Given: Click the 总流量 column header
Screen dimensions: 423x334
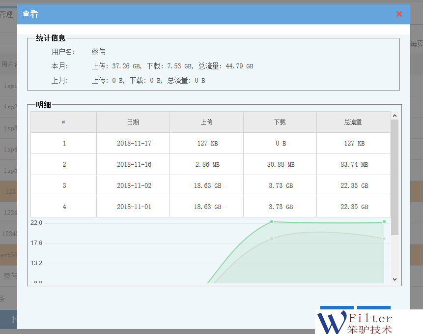Looking at the screenshot, I should click(x=353, y=122).
